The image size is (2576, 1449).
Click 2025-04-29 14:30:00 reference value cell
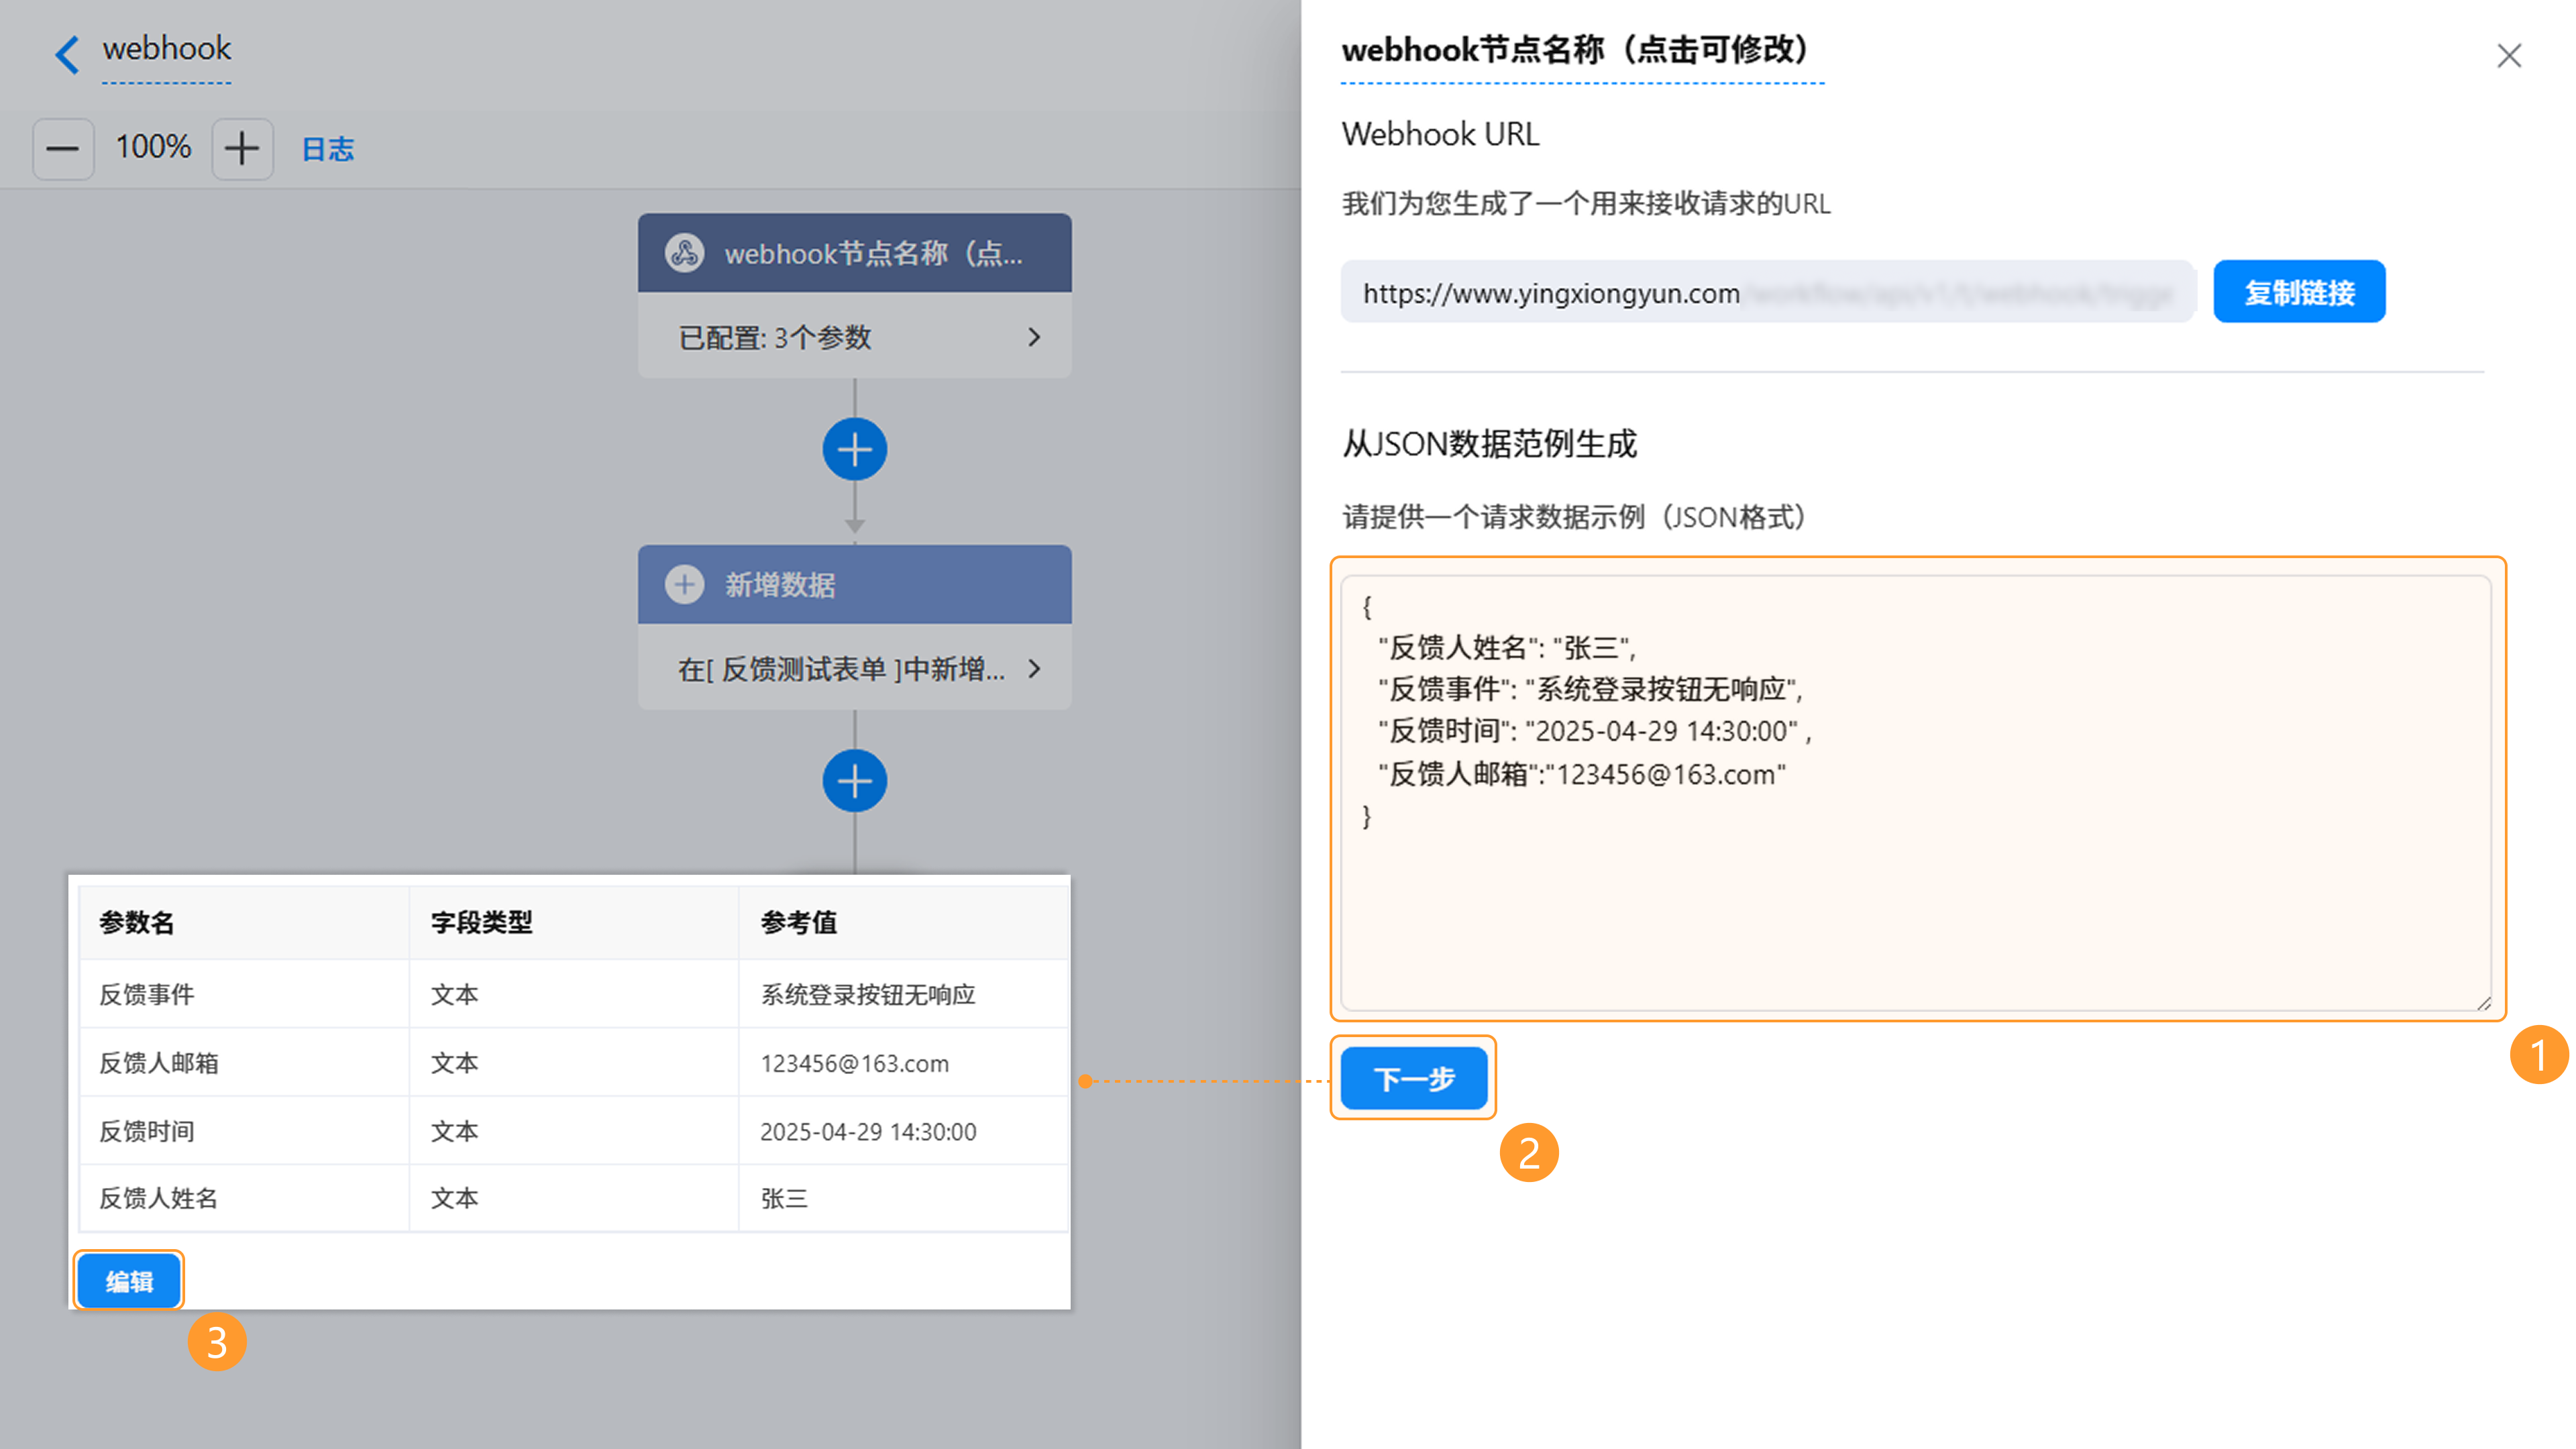[904, 1131]
